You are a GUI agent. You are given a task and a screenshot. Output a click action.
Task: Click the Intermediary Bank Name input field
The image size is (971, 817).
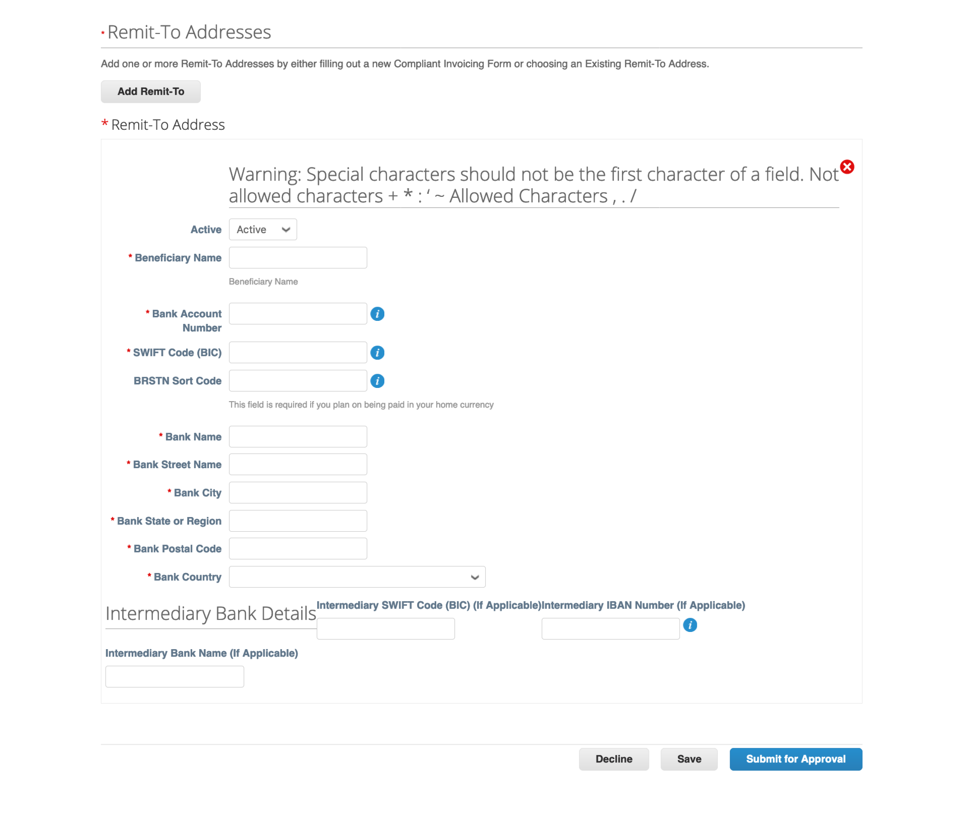[x=175, y=676]
